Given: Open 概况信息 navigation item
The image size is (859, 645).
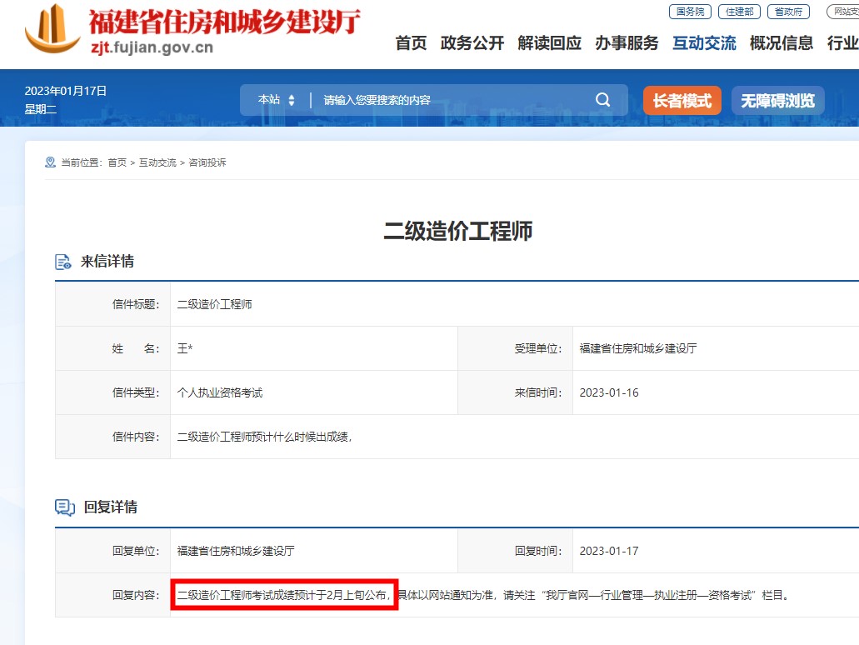Looking at the screenshot, I should point(782,43).
